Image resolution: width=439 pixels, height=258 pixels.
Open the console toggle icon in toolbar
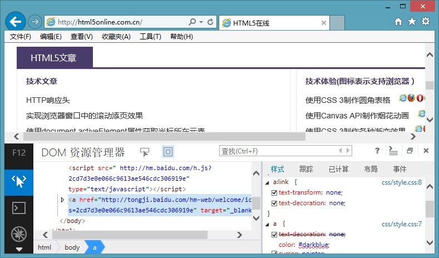click(393, 151)
